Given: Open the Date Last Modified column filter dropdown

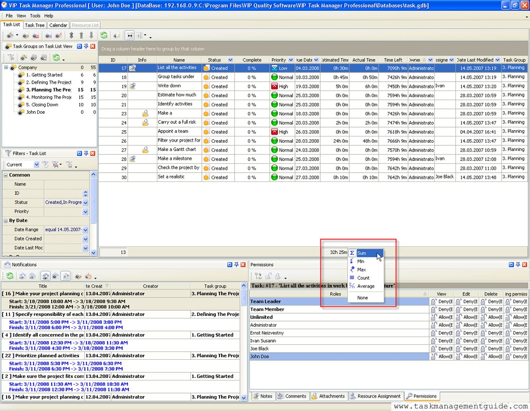Looking at the screenshot, I should point(497,60).
